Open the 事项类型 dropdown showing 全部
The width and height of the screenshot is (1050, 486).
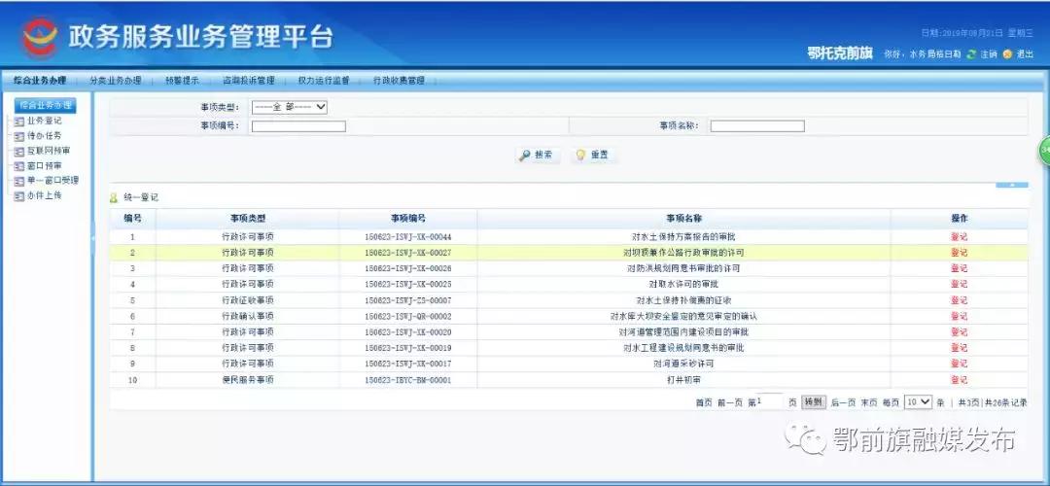(290, 107)
